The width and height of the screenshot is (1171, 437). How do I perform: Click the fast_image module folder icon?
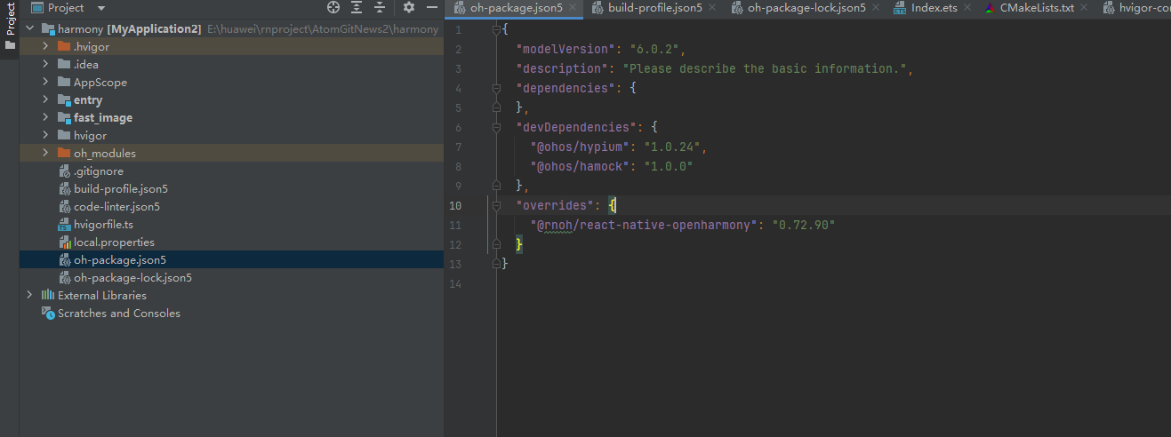64,118
